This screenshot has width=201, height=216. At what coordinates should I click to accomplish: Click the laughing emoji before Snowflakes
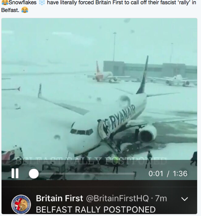[x=5, y=3]
